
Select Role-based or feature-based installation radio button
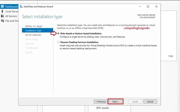click(x=58, y=33)
